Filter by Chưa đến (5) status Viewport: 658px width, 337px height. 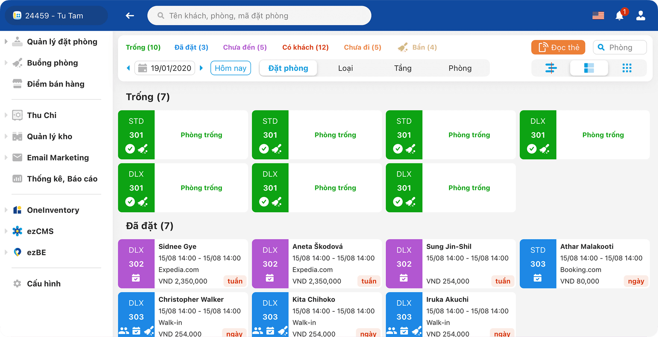click(245, 47)
